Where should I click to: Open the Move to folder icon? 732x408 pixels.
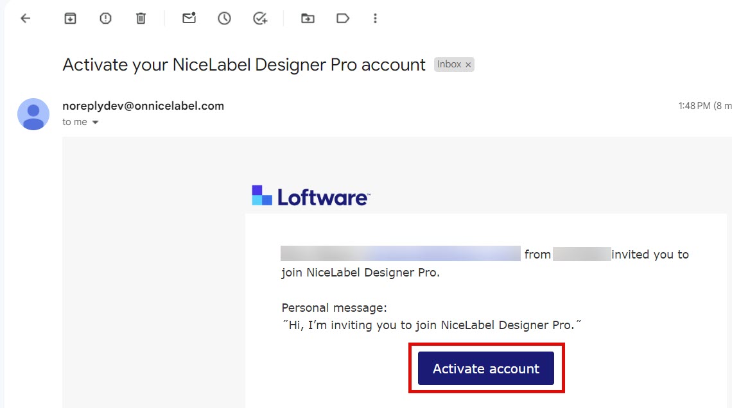(308, 19)
